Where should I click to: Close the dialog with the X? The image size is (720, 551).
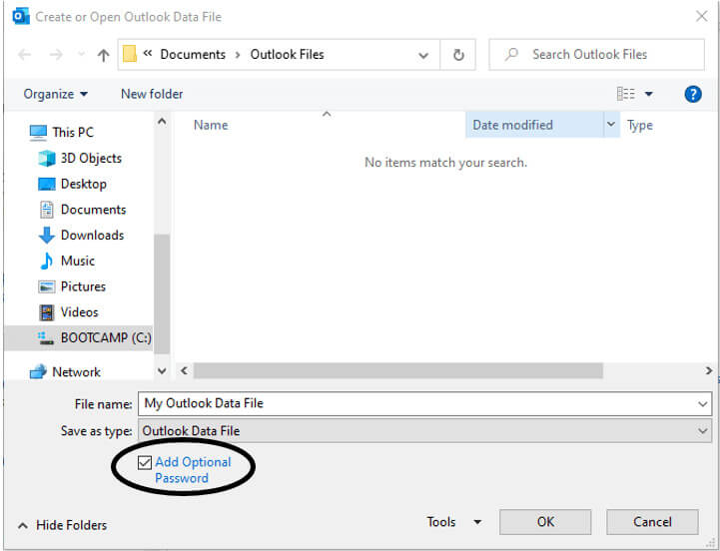701,17
